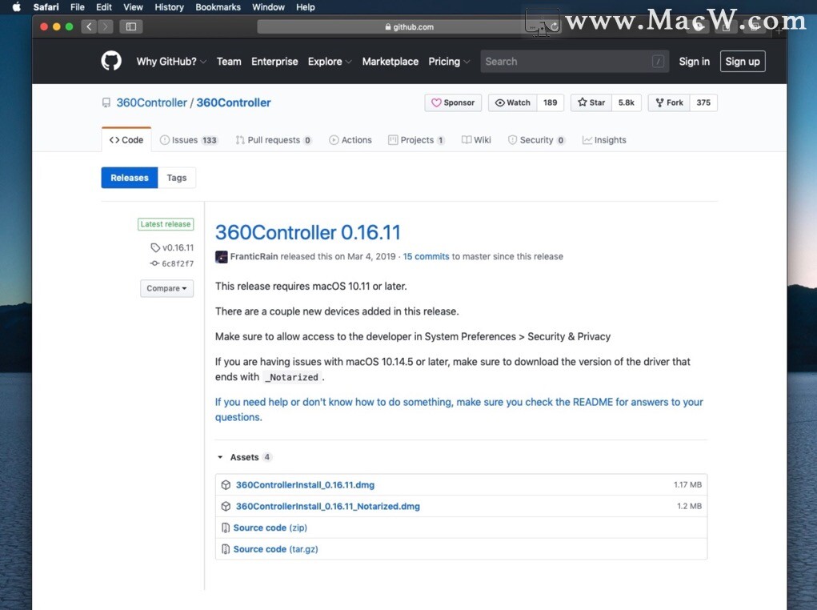Click the Sign up button
This screenshot has height=610, width=817.
[743, 62]
